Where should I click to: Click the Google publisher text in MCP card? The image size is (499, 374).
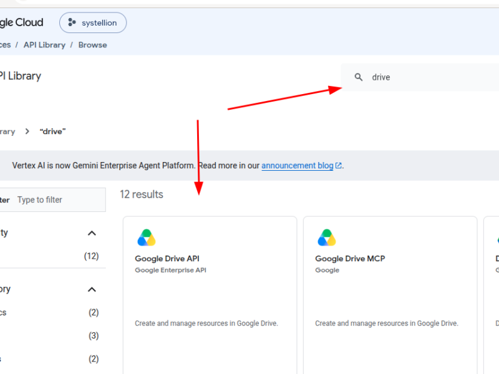coord(327,270)
